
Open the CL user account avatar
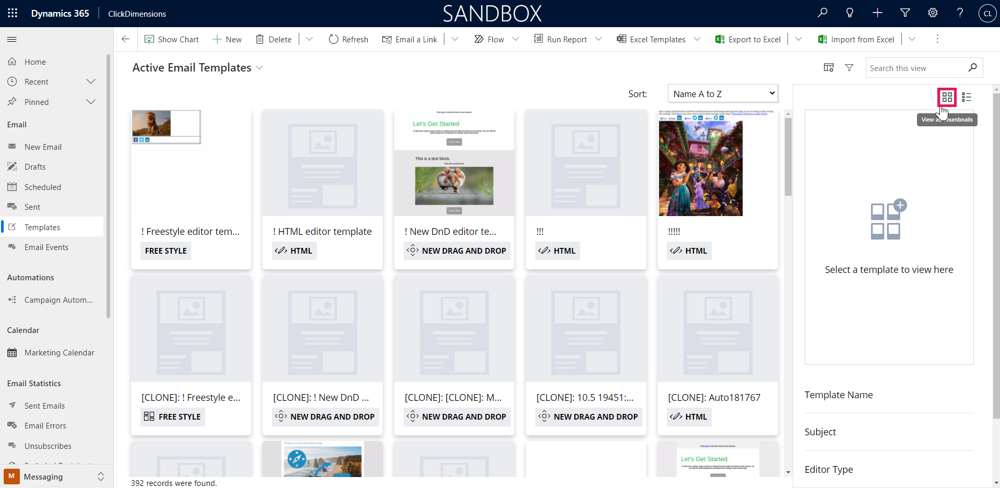coord(987,14)
